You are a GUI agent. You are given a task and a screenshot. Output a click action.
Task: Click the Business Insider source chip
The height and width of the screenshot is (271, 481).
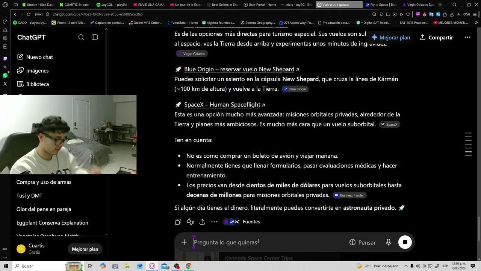click(349, 195)
